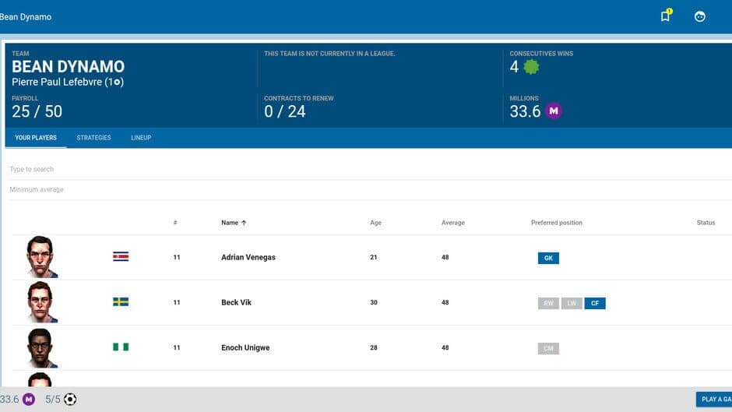Select Beck Vik's CF position badge
This screenshot has height=412, width=732.
(595, 303)
